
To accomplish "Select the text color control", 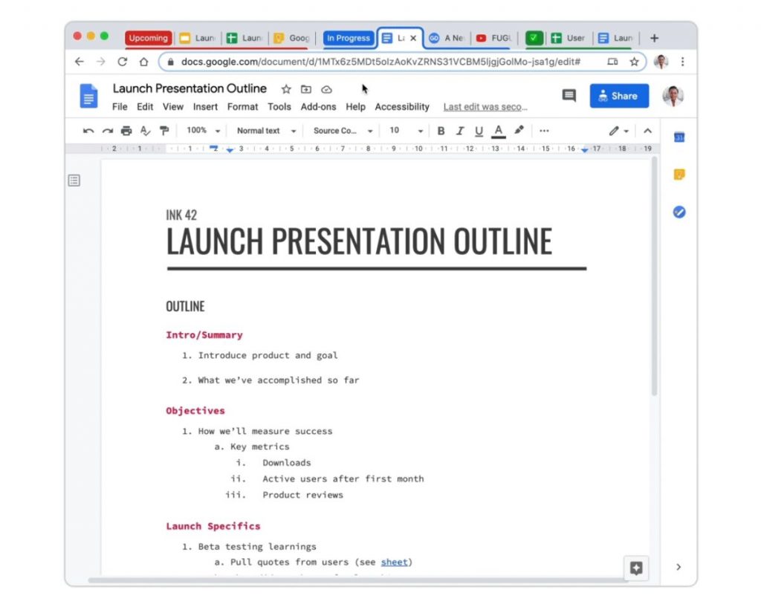I will 497,130.
